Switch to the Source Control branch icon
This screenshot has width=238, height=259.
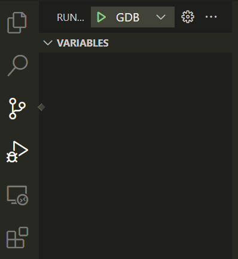(x=17, y=109)
